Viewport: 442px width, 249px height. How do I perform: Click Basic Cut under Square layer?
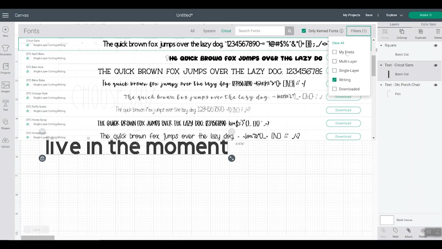click(x=402, y=54)
